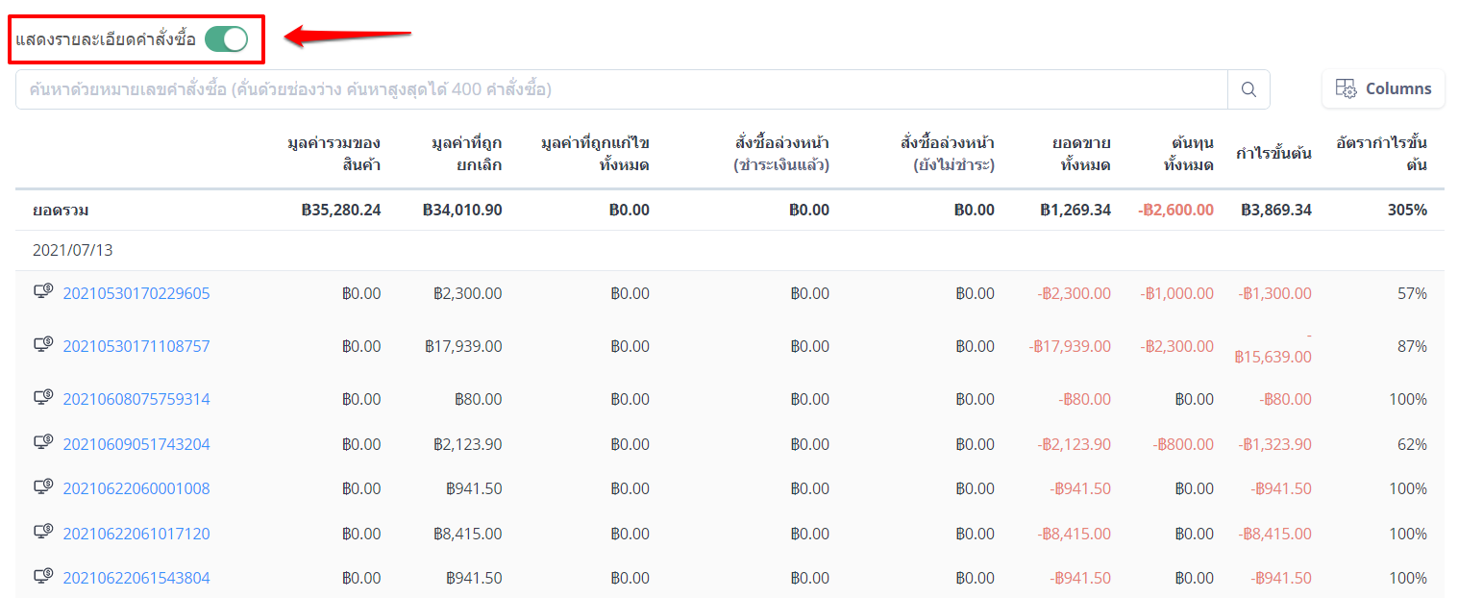The width and height of the screenshot is (1458, 598).
Task: Click the สั่งซื้อล่วงหน้า (ชำระเงินแล้ว) column header
Action: pos(781,154)
